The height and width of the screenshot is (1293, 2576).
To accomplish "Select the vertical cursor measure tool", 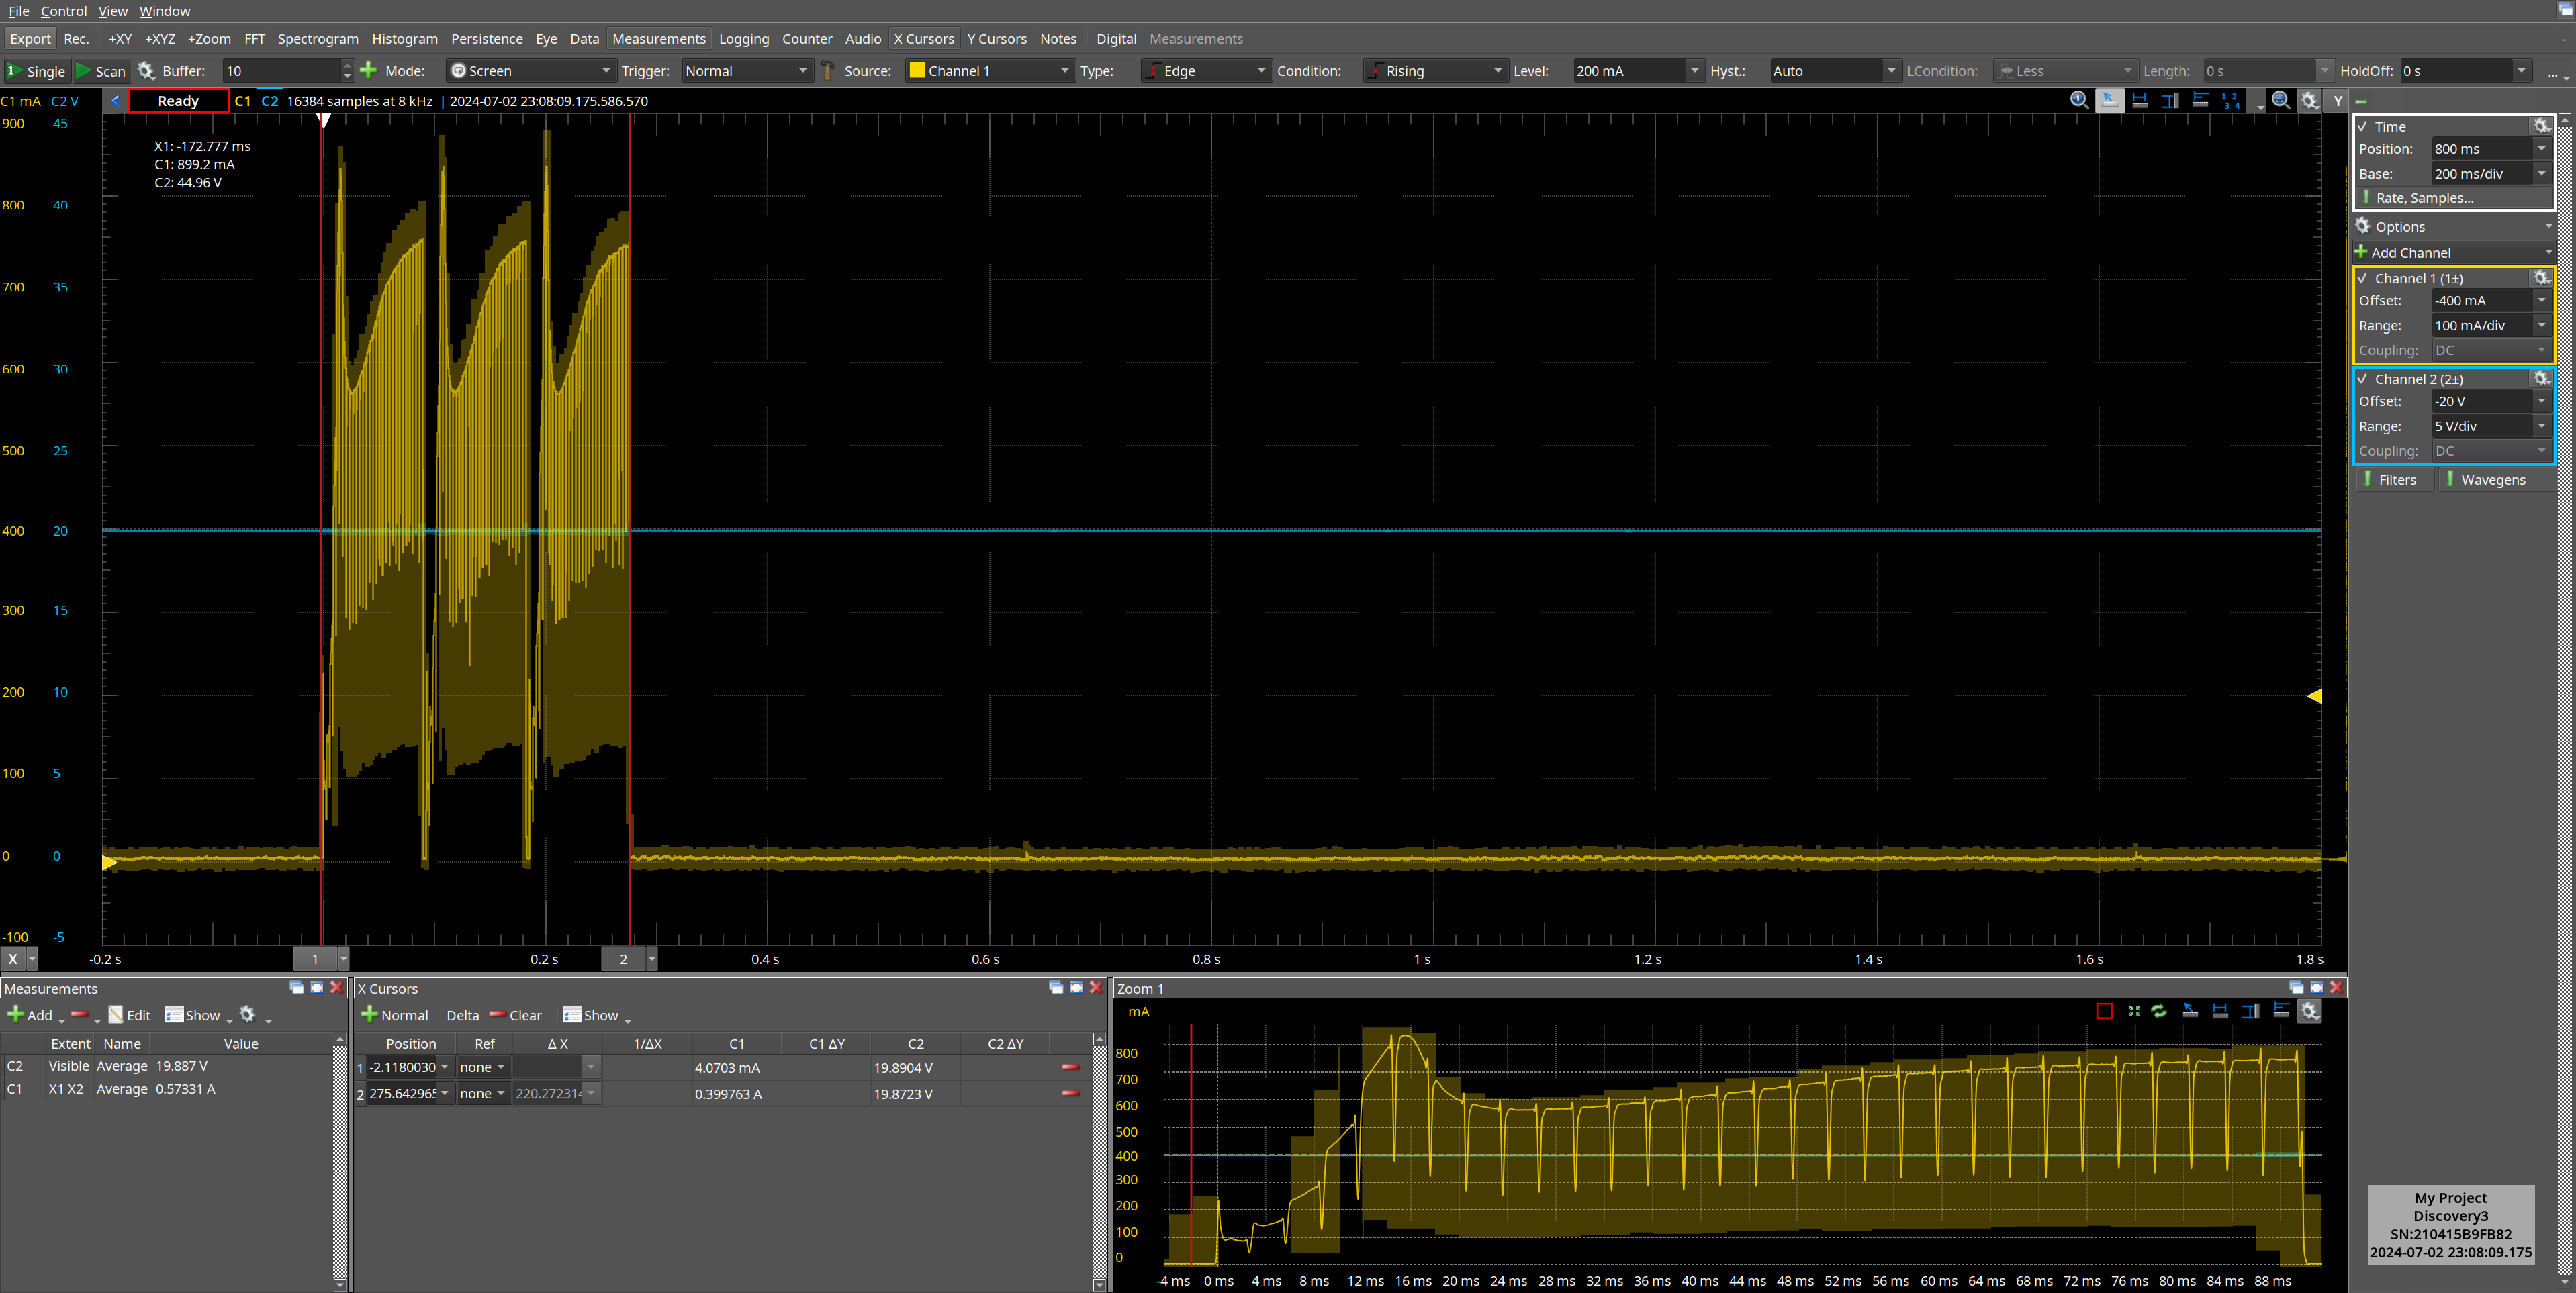I will tap(2170, 100).
